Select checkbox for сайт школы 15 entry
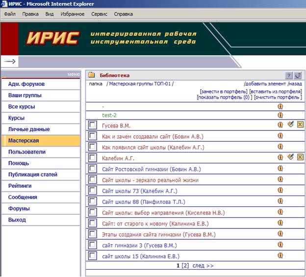Image resolution: width=306 pixels, height=277 pixels. [x=93, y=256]
